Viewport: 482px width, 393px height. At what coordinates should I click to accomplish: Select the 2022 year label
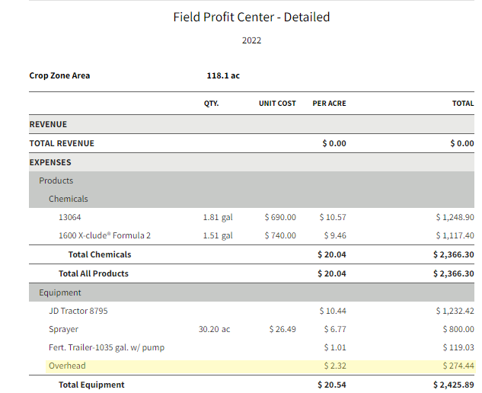pos(251,40)
